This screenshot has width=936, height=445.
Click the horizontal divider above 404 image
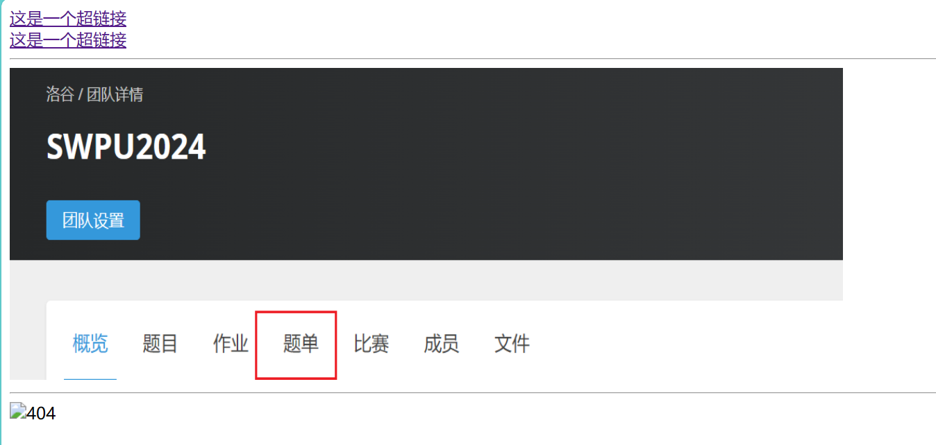coord(473,392)
